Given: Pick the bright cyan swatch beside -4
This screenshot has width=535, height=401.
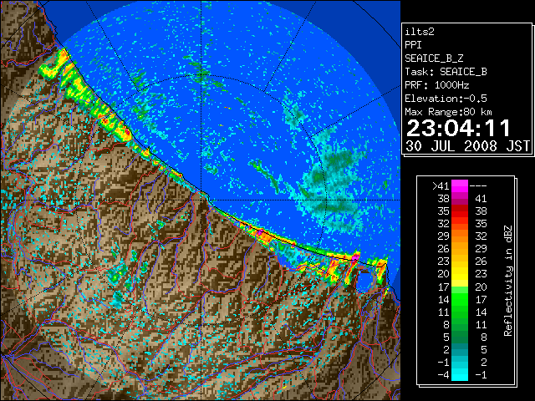Looking at the screenshot, I should point(460,374).
